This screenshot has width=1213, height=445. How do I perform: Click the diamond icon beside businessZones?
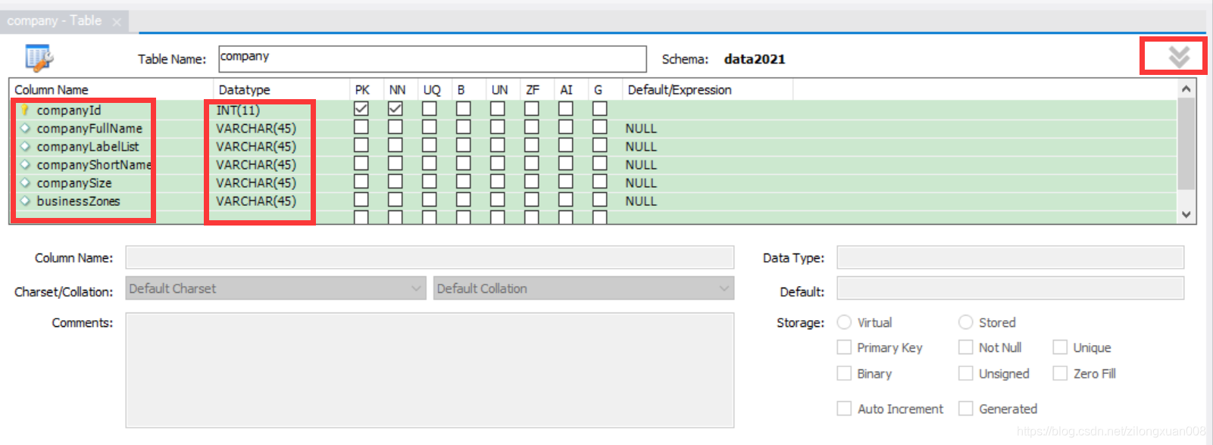(x=25, y=201)
